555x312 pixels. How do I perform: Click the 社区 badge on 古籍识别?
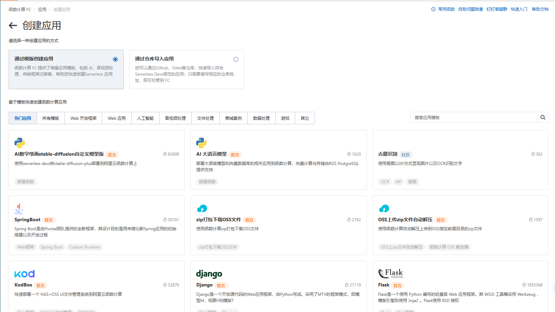(x=406, y=155)
